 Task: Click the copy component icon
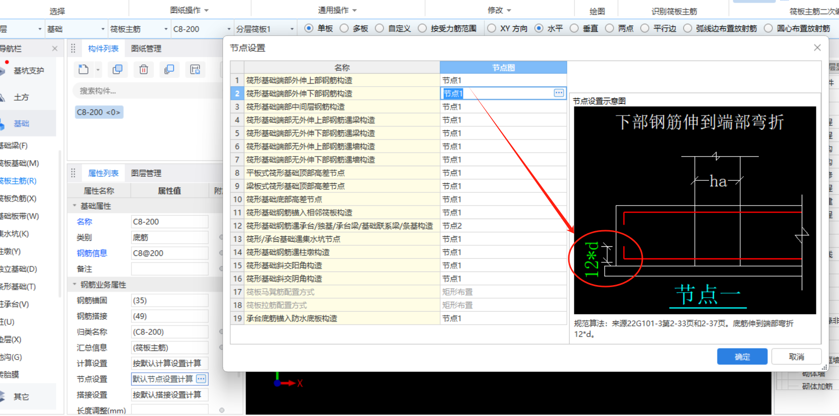coord(117,70)
